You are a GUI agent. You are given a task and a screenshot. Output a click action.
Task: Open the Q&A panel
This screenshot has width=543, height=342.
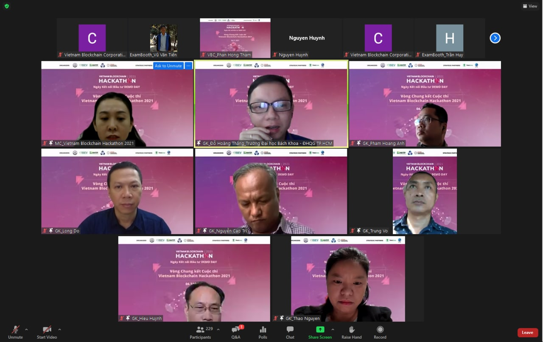[x=236, y=332]
